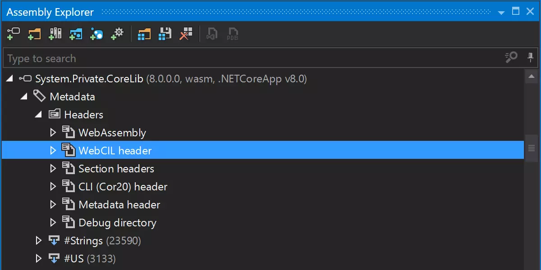Click the search options magnifier icon
The image size is (541, 270).
(x=511, y=58)
